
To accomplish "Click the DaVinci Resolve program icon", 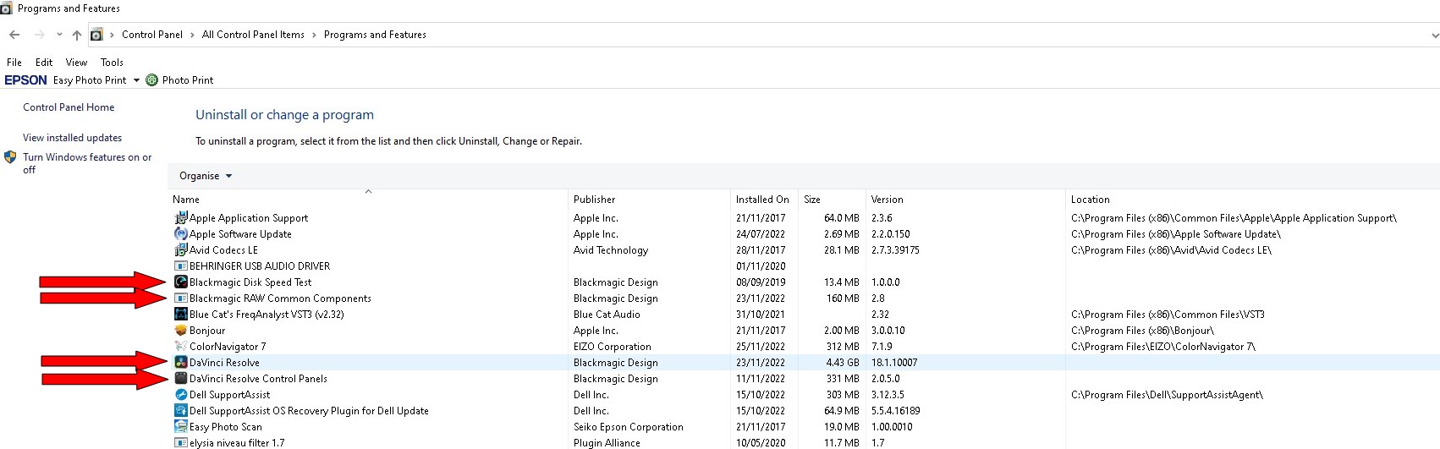I will click(180, 363).
